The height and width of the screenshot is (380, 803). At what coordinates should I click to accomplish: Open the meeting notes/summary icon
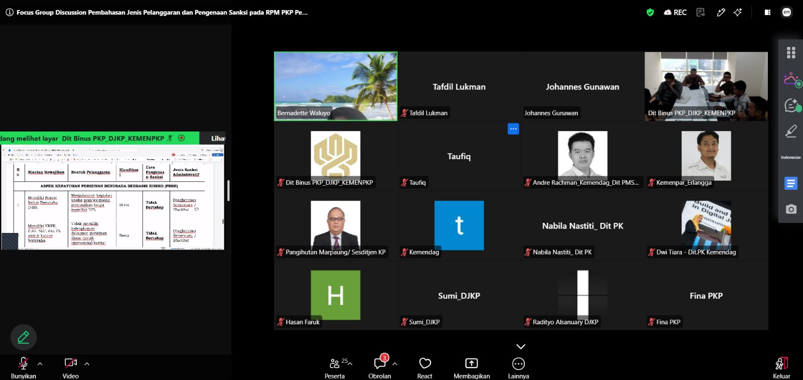tap(701, 13)
